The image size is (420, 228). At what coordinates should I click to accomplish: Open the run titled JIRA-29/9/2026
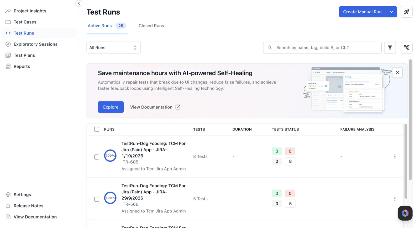[154, 192]
